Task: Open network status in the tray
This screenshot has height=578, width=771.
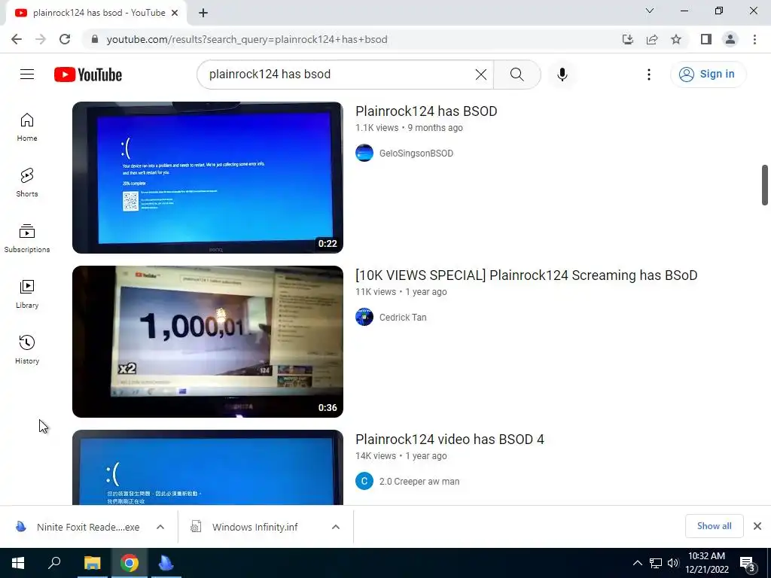Action: [656, 563]
